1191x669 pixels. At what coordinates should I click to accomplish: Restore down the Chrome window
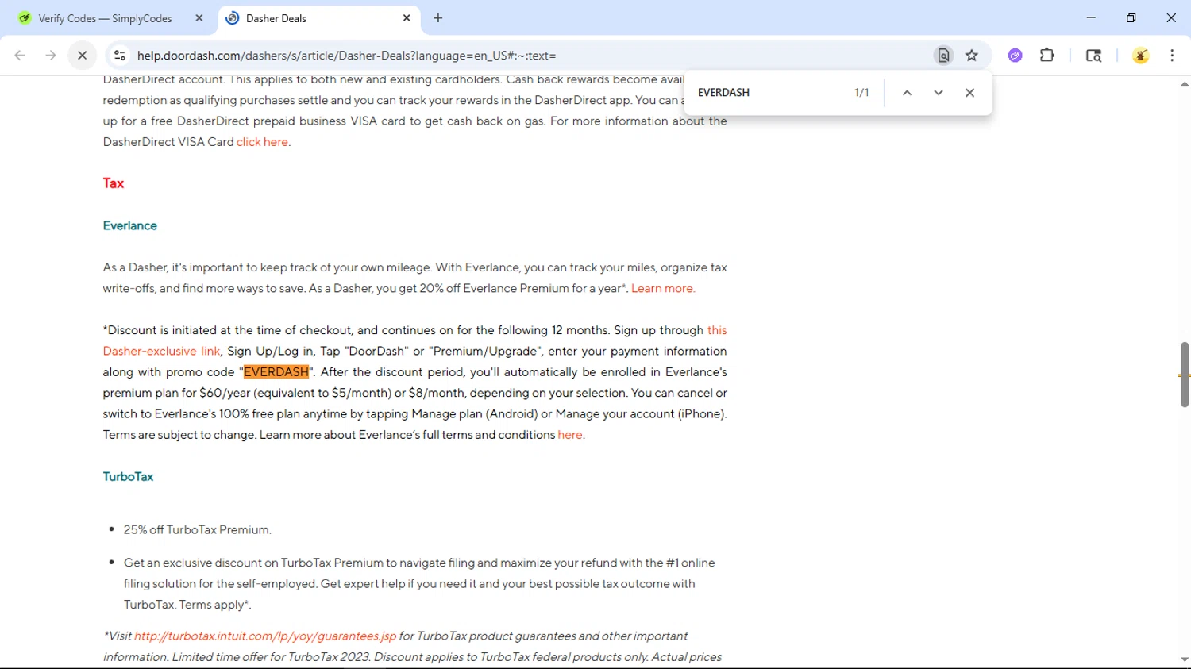coord(1131,17)
